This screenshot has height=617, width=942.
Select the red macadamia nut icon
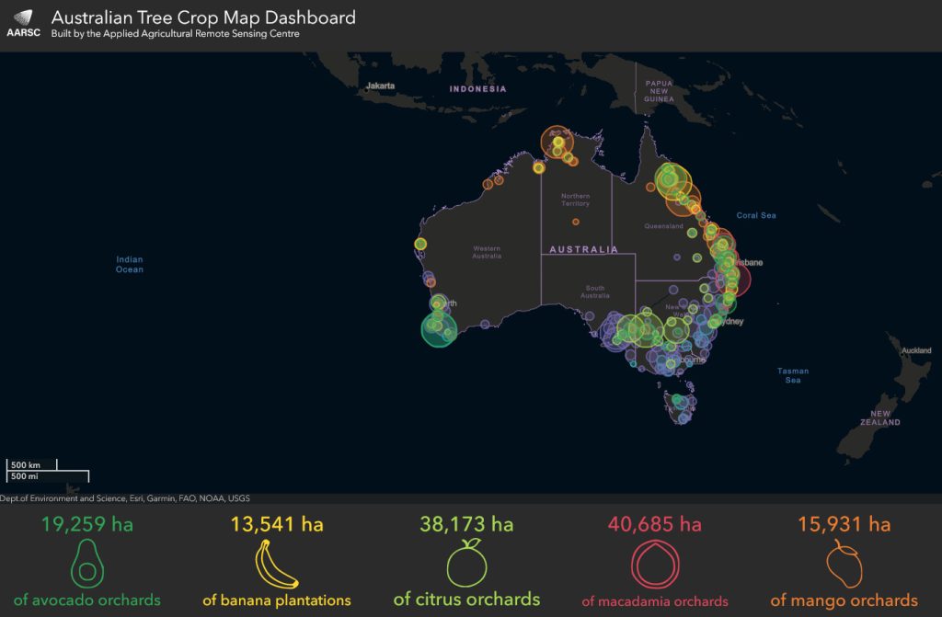coord(654,565)
